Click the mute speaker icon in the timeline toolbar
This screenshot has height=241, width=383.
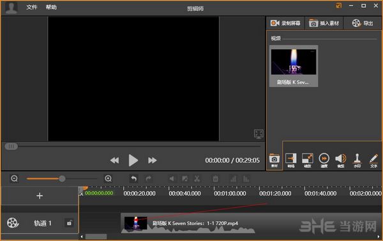coord(172,179)
